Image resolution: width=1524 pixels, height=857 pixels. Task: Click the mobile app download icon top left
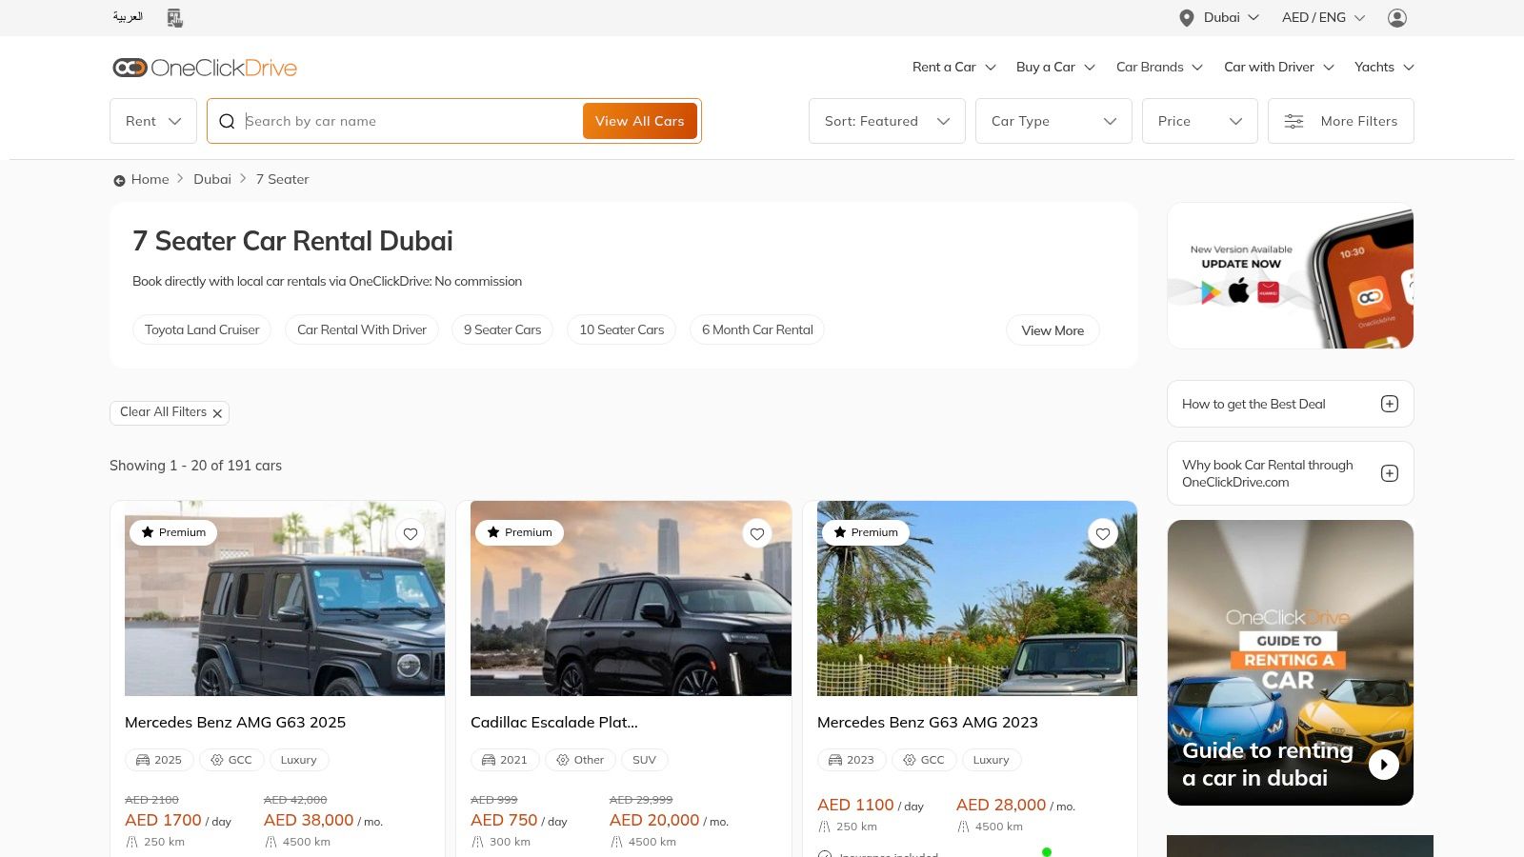click(173, 17)
